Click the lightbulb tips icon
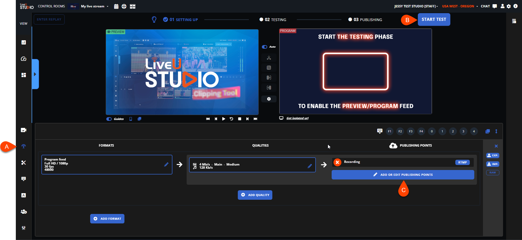The height and width of the screenshot is (240, 522). click(x=154, y=19)
